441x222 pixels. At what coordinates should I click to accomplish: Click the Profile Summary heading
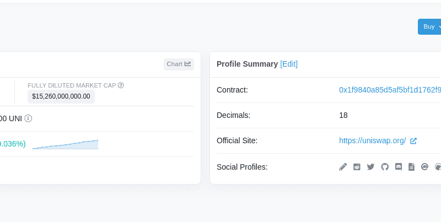pyautogui.click(x=247, y=64)
